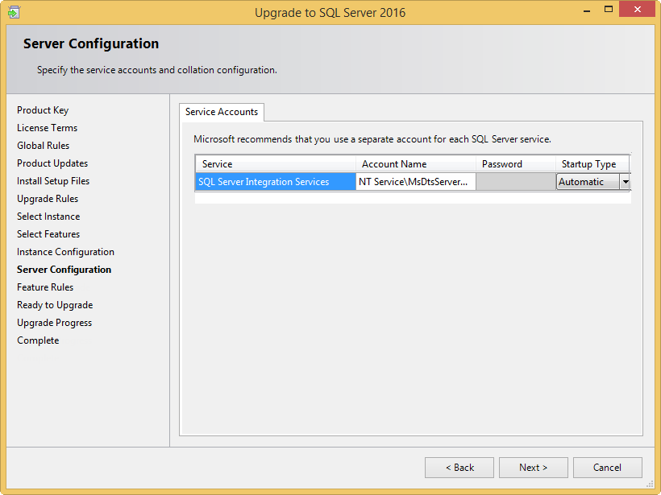Click the greyed Password cell
Viewport: 661px width, 495px height.
516,182
